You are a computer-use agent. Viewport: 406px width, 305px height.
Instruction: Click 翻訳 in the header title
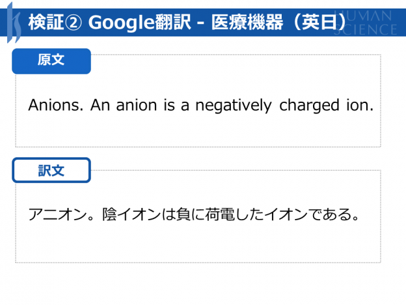[x=173, y=22]
